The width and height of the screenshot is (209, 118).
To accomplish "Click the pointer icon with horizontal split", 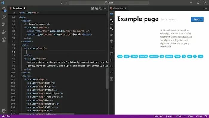I will [x=97, y=8].
